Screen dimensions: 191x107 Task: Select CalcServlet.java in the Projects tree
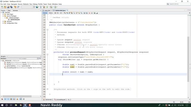click(15, 20)
